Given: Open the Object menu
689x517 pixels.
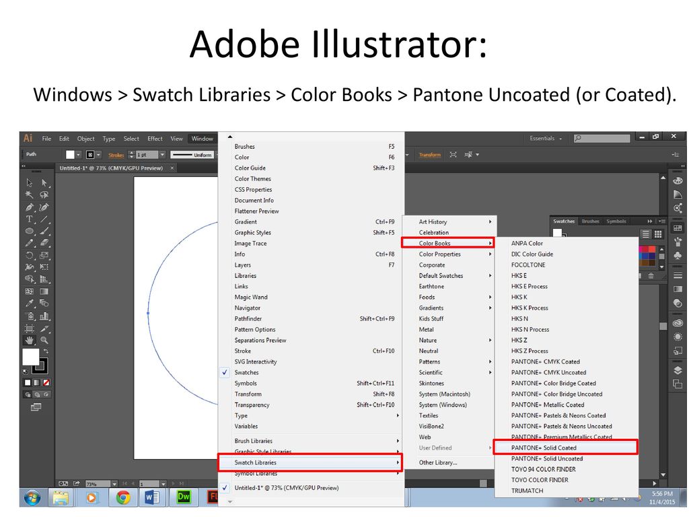Looking at the screenshot, I should pyautogui.click(x=85, y=139).
